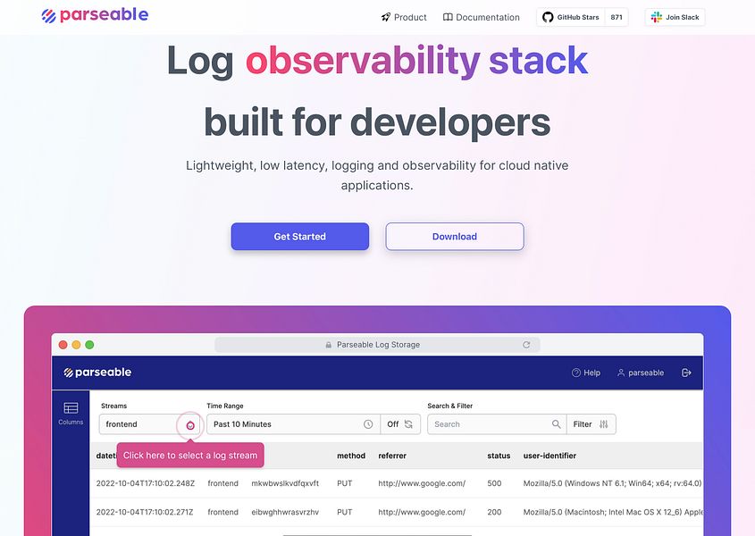
Task: Click the Slack logo icon
Action: (657, 17)
